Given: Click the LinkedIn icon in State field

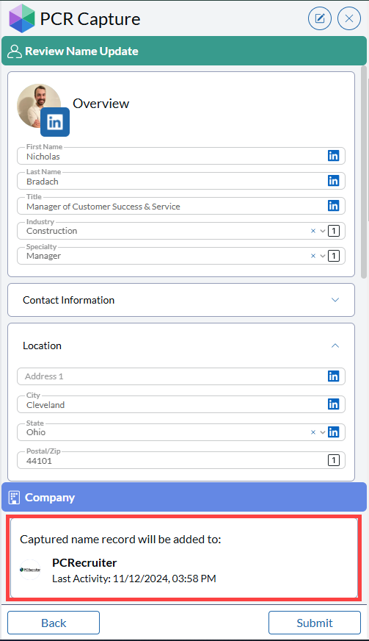Looking at the screenshot, I should click(x=334, y=432).
